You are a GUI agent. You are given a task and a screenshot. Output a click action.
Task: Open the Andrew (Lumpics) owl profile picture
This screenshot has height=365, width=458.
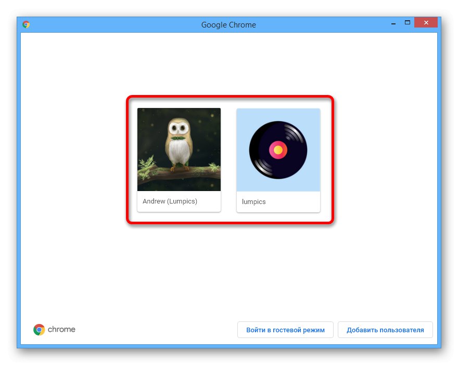click(x=179, y=150)
